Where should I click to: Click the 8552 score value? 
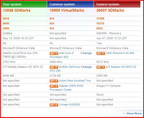(x=100, y=28)
